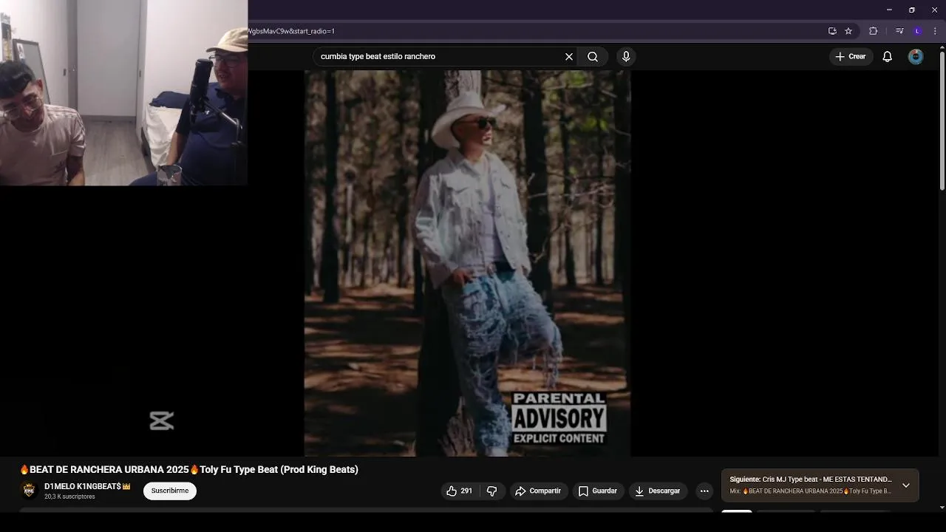The width and height of the screenshot is (946, 532).
Task: Click the magnifying glass search button
Action: pos(593,57)
